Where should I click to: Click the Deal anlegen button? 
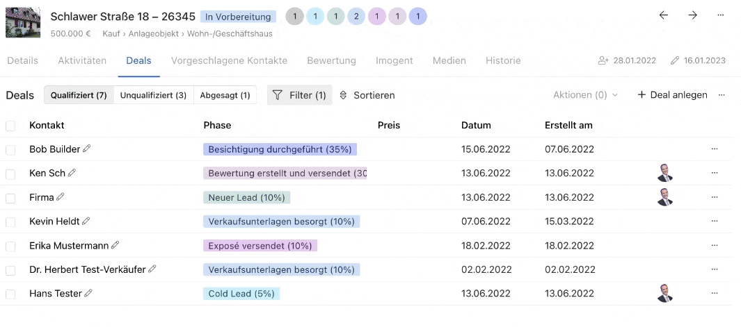pyautogui.click(x=672, y=95)
